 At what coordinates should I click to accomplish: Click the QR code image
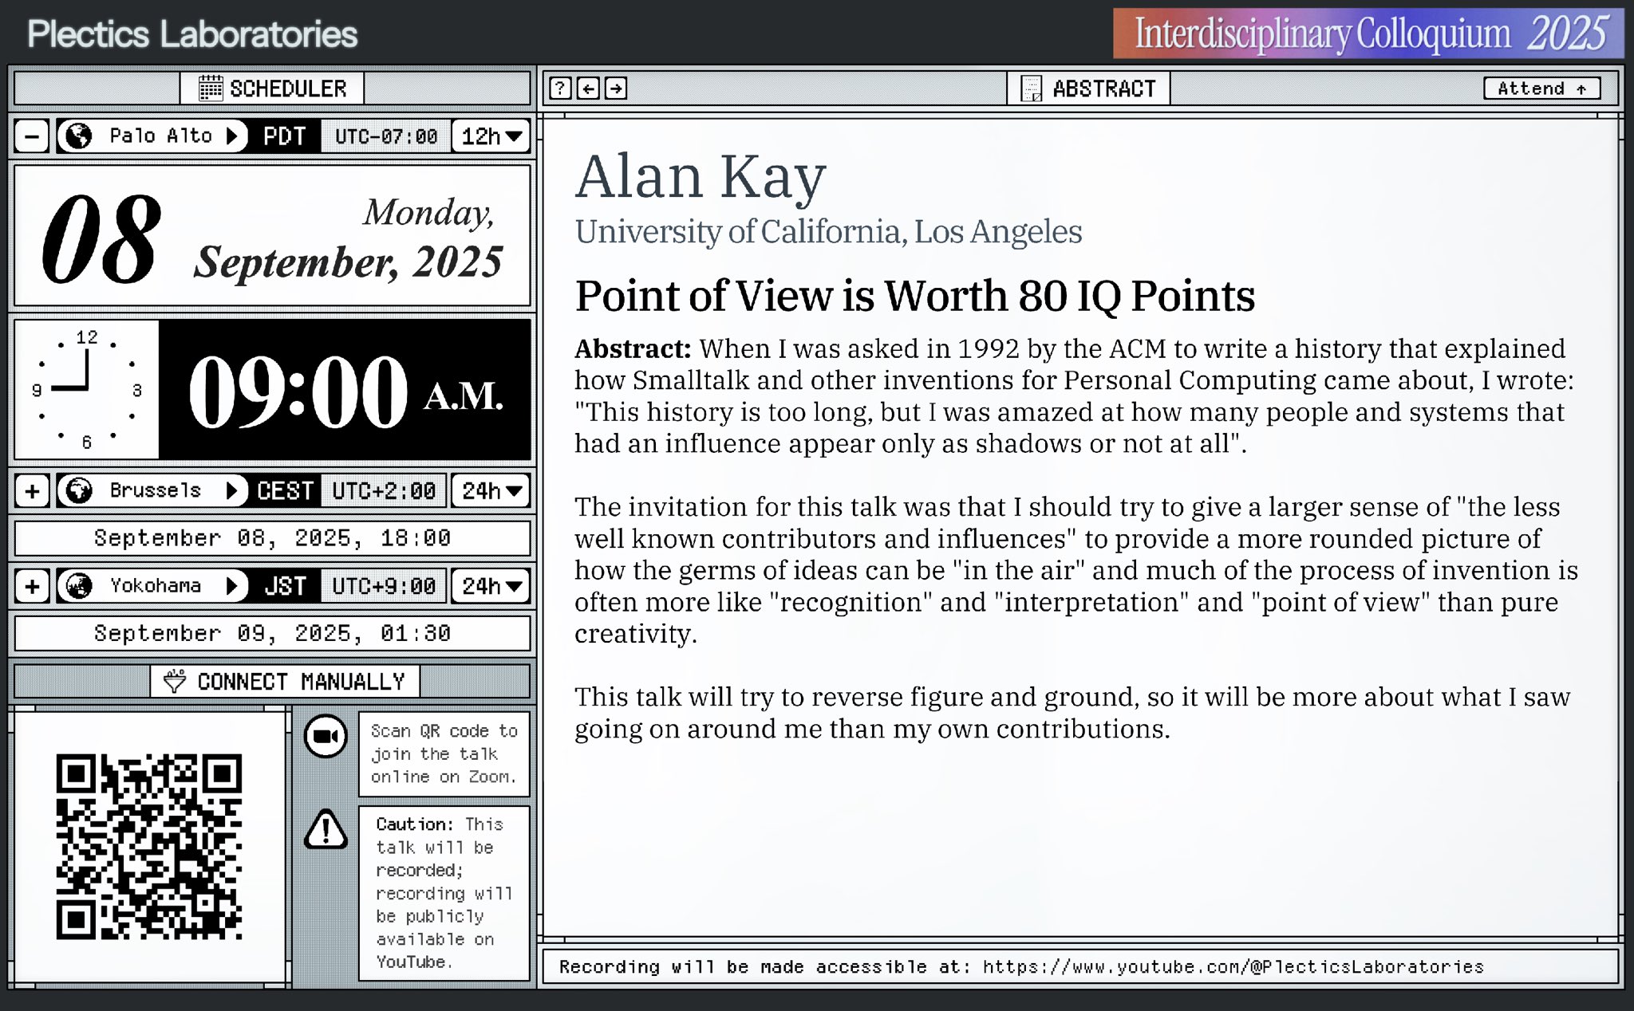(149, 847)
